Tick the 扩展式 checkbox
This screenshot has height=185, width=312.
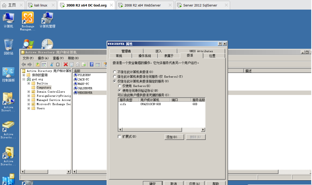(119, 137)
